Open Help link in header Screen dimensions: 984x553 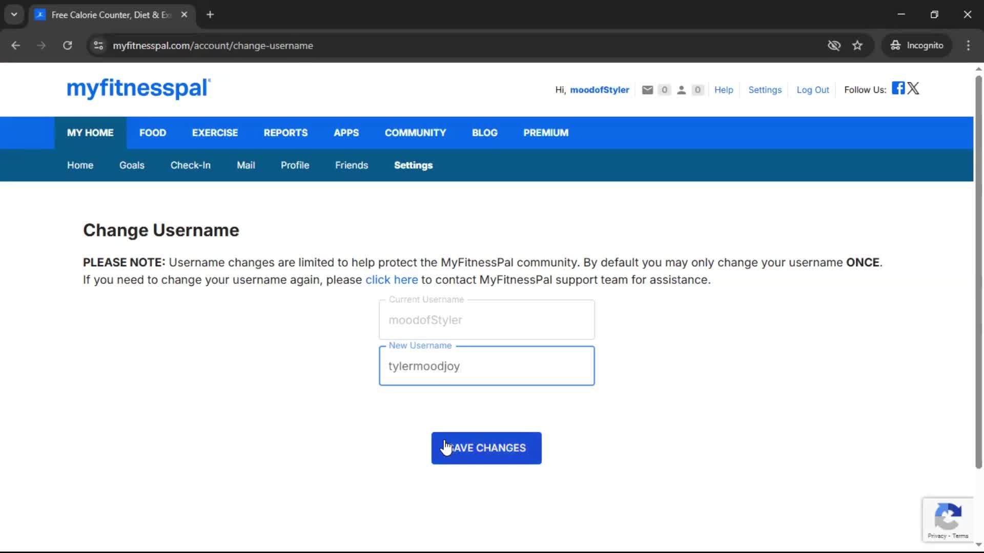pyautogui.click(x=724, y=90)
